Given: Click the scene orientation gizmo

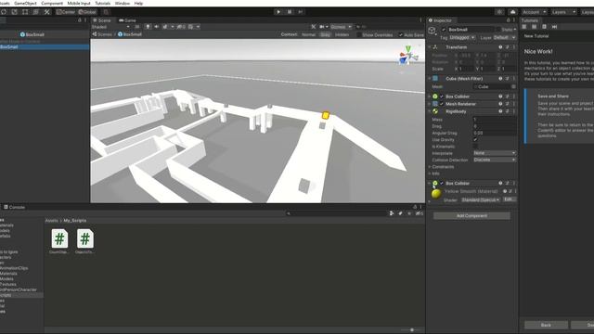Looking at the screenshot, I should click(x=407, y=56).
